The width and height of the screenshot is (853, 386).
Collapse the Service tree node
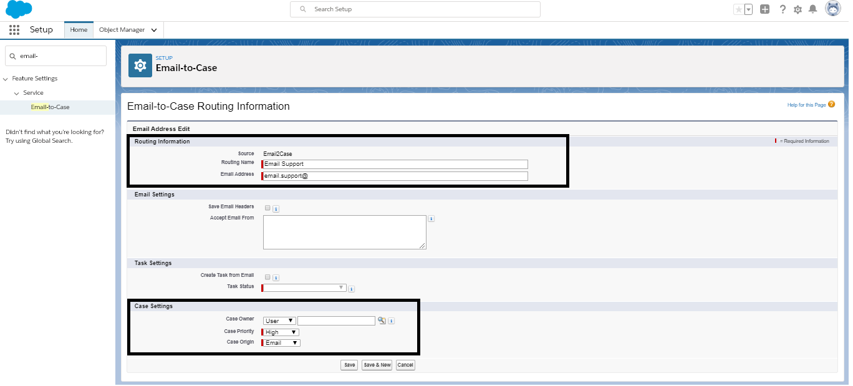[x=17, y=93]
